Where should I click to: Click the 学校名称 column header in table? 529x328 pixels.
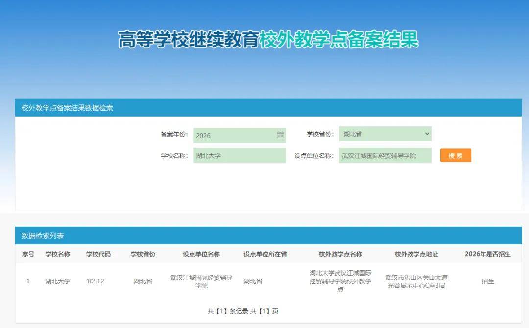click(58, 254)
